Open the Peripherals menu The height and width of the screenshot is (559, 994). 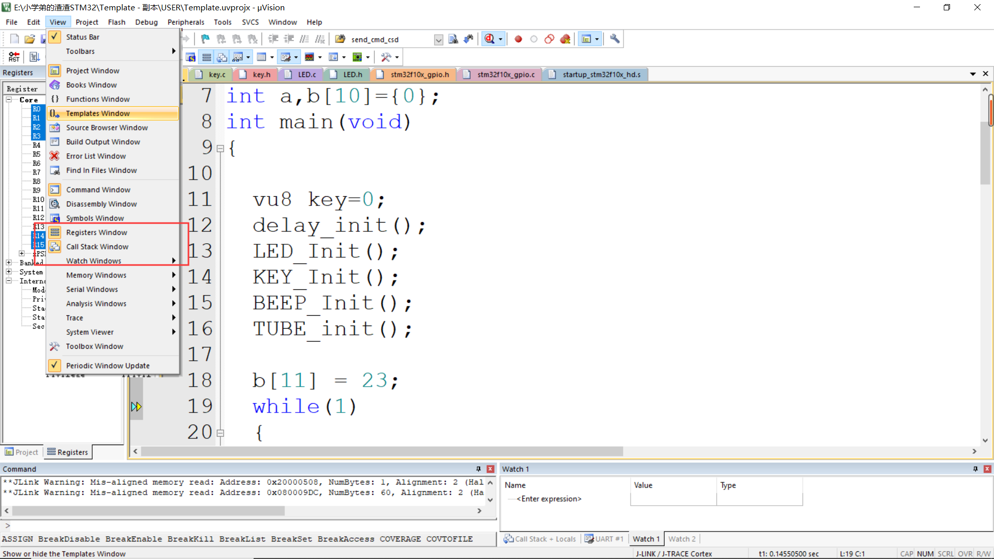click(x=185, y=22)
